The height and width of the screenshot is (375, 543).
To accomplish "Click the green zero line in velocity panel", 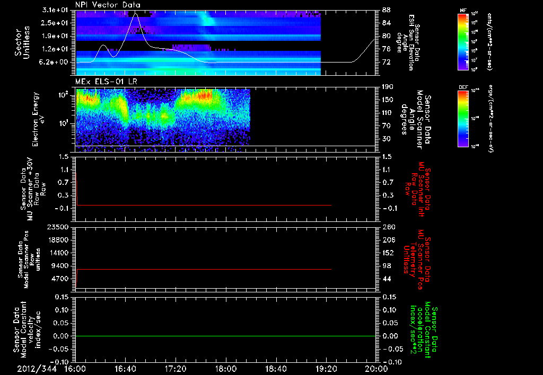I will pos(225,336).
